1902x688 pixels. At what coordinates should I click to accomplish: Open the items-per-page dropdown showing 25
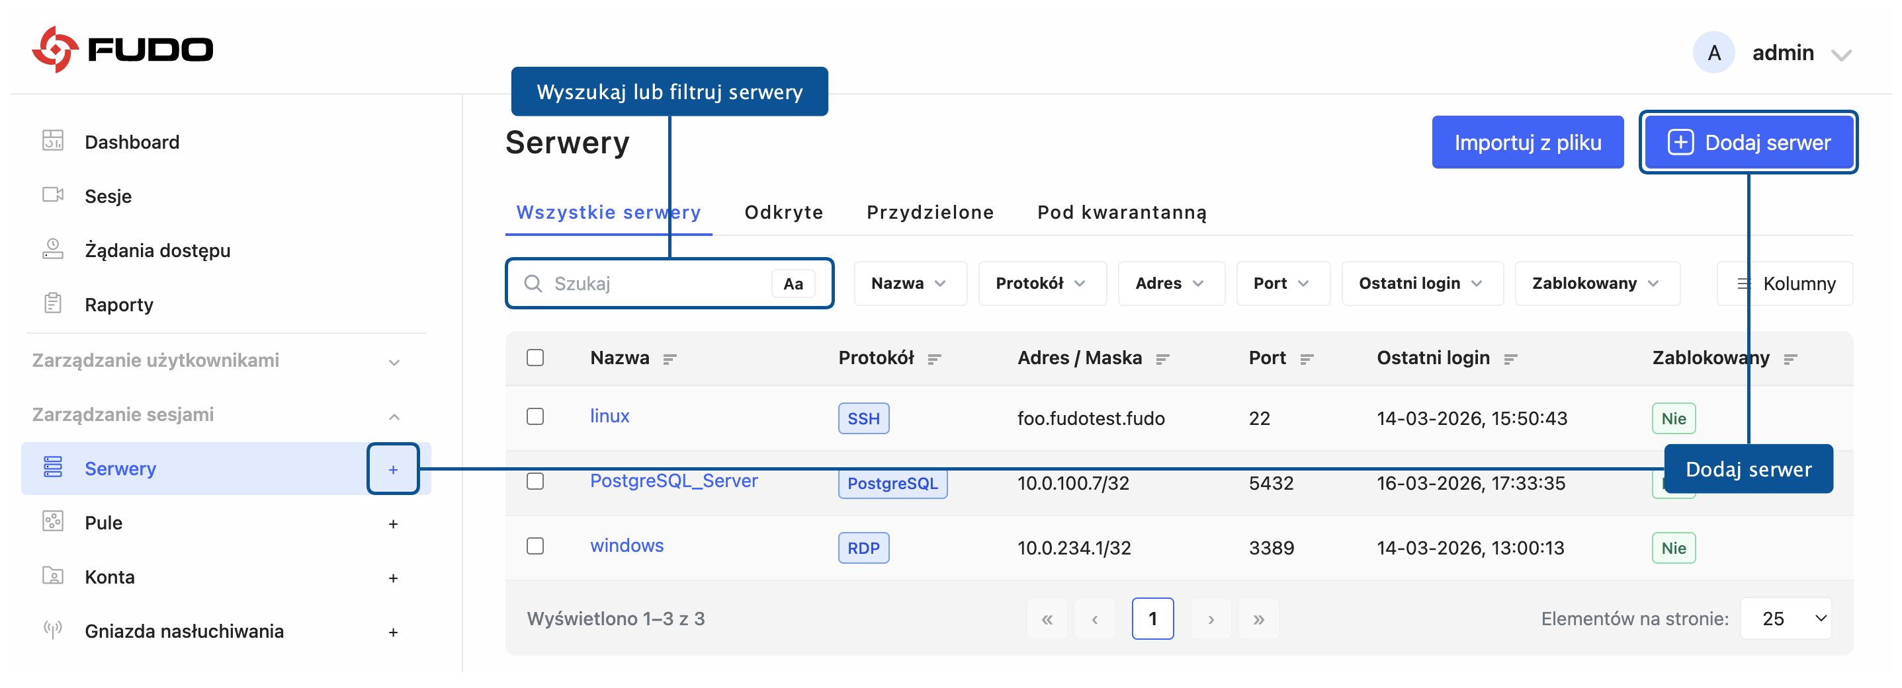pos(1786,619)
